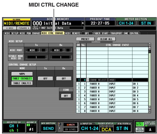
Task: Select machine ID 1 indicator
Action: (x=28, y=125)
